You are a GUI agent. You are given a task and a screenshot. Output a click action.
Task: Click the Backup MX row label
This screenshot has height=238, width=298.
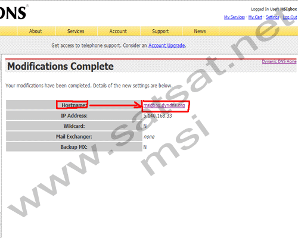[74, 147]
